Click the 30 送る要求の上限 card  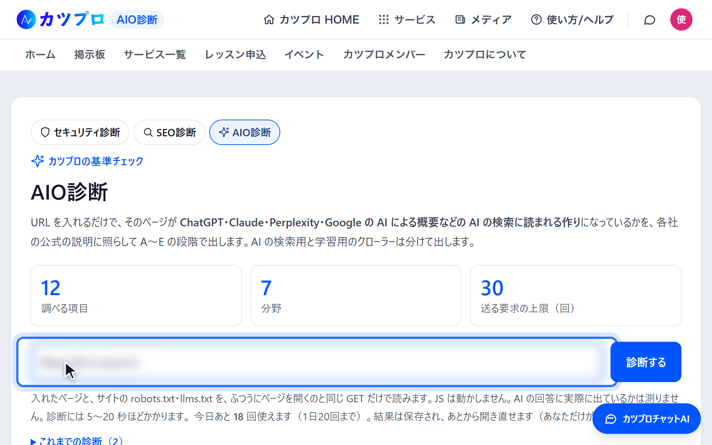(x=576, y=296)
